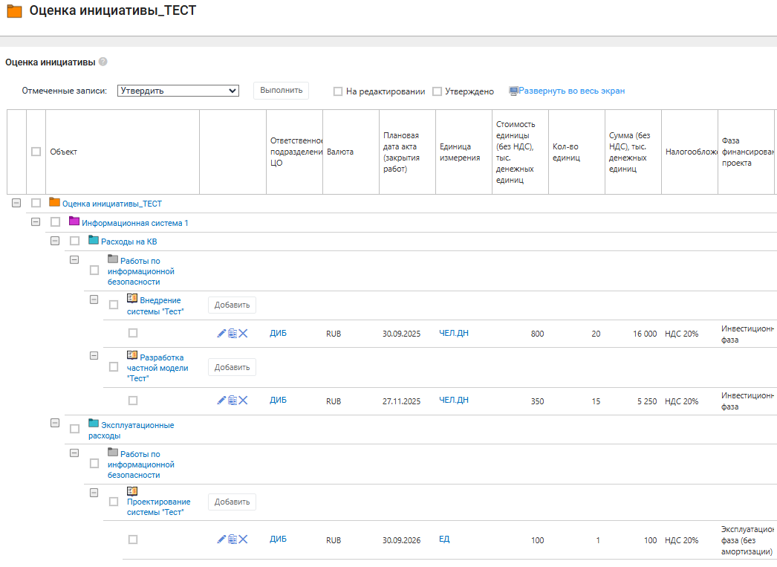Image resolution: width=777 pixels, height=567 pixels.
Task: Click the delete X icon in the 30.09.2025 row
Action: [x=243, y=334]
